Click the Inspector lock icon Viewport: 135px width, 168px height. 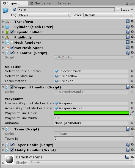pyautogui.click(x=127, y=4)
